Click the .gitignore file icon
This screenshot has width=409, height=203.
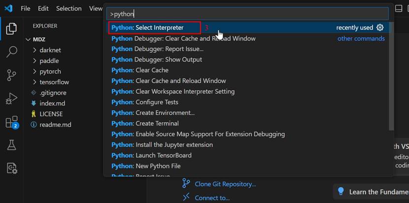pyautogui.click(x=34, y=93)
